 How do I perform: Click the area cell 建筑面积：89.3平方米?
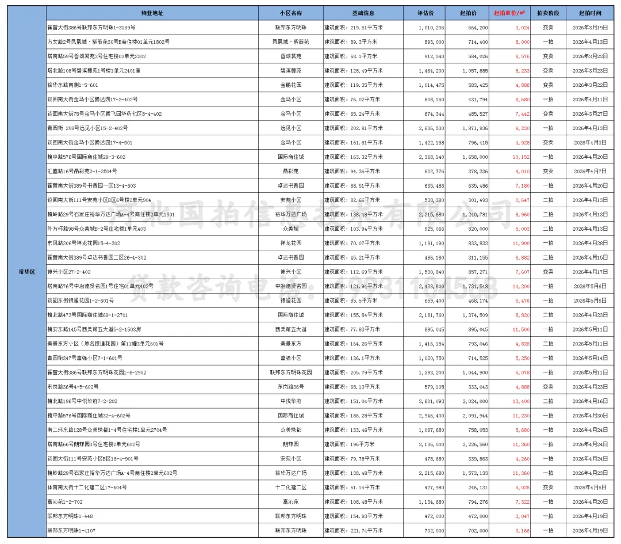363,42
